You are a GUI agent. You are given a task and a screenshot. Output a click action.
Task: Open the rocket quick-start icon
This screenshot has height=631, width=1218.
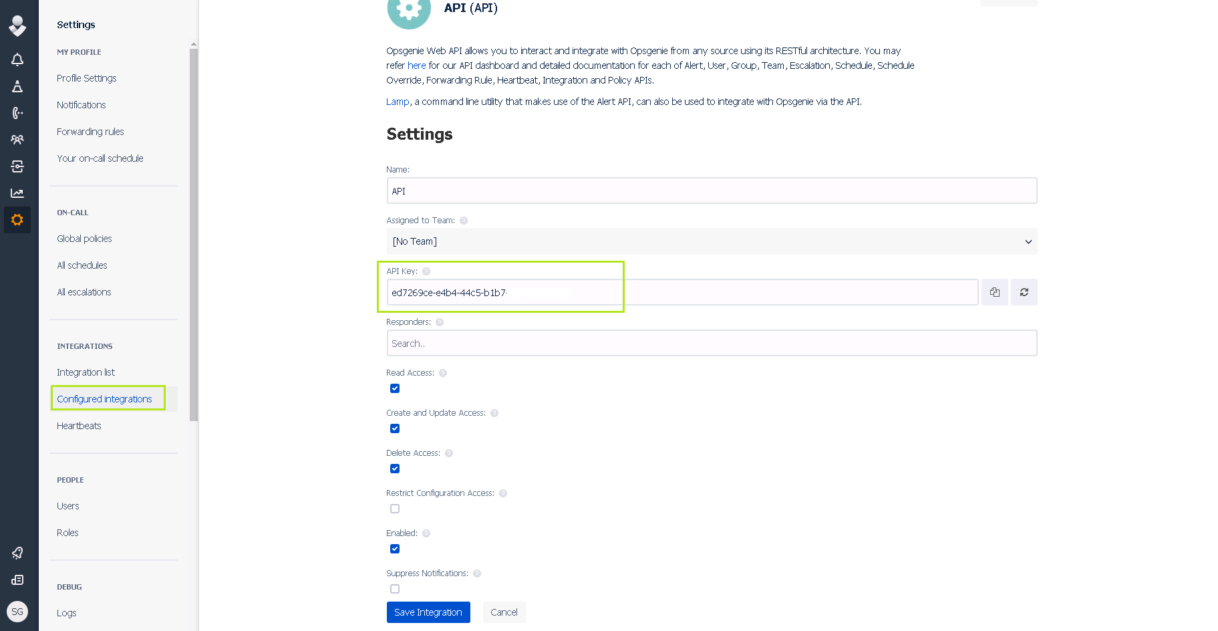click(17, 553)
